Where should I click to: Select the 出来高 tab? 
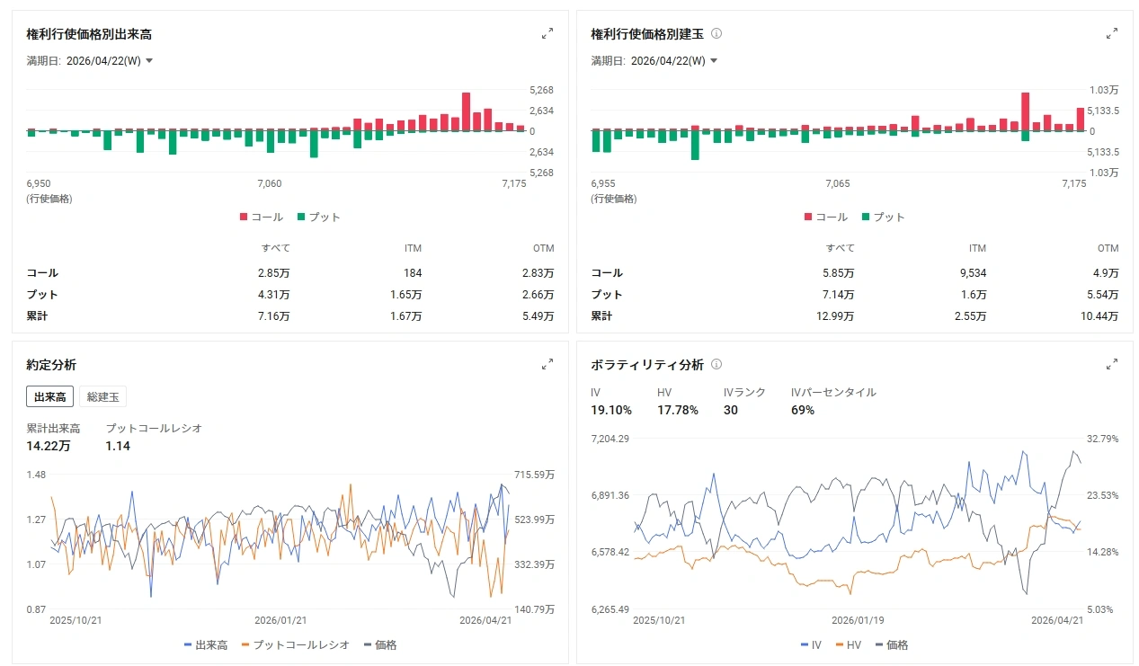pyautogui.click(x=49, y=396)
